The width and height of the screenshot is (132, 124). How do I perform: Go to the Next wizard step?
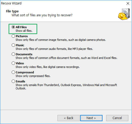(91, 118)
